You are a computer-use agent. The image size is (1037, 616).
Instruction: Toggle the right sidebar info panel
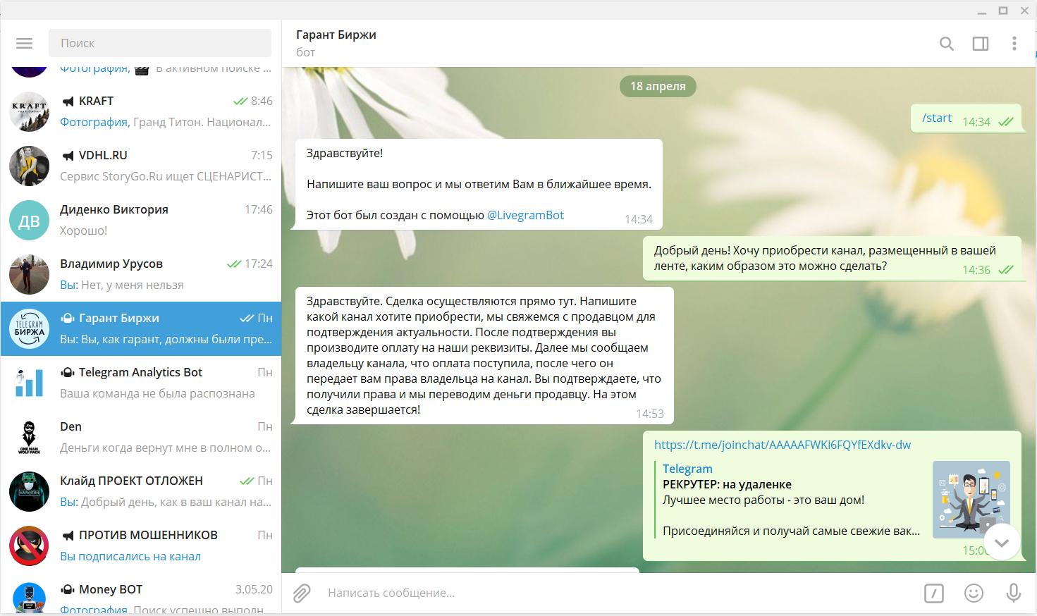(980, 44)
